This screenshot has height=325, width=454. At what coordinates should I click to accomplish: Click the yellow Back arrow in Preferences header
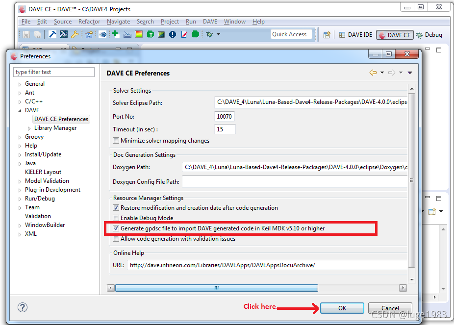click(x=373, y=73)
